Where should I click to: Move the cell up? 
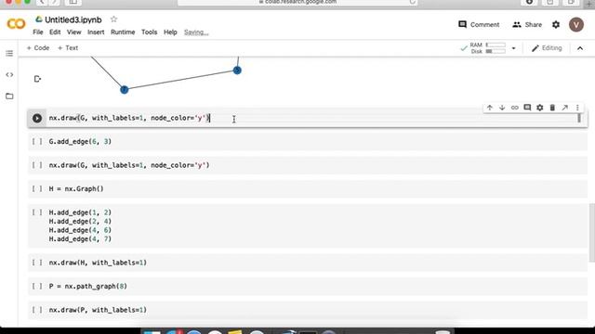click(x=490, y=108)
